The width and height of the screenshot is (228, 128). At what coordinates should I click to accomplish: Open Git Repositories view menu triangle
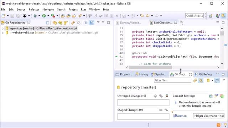click(98, 22)
